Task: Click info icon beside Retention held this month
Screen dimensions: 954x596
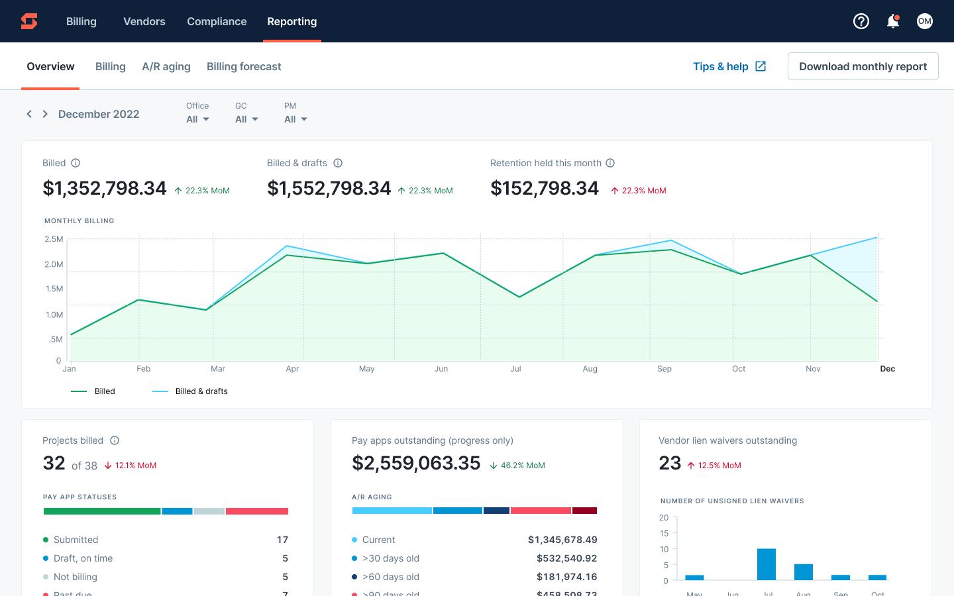Action: (610, 163)
